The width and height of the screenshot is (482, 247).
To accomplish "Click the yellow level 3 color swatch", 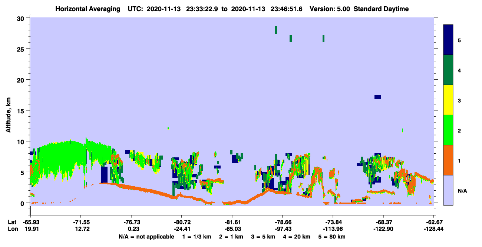I will coord(448,100).
